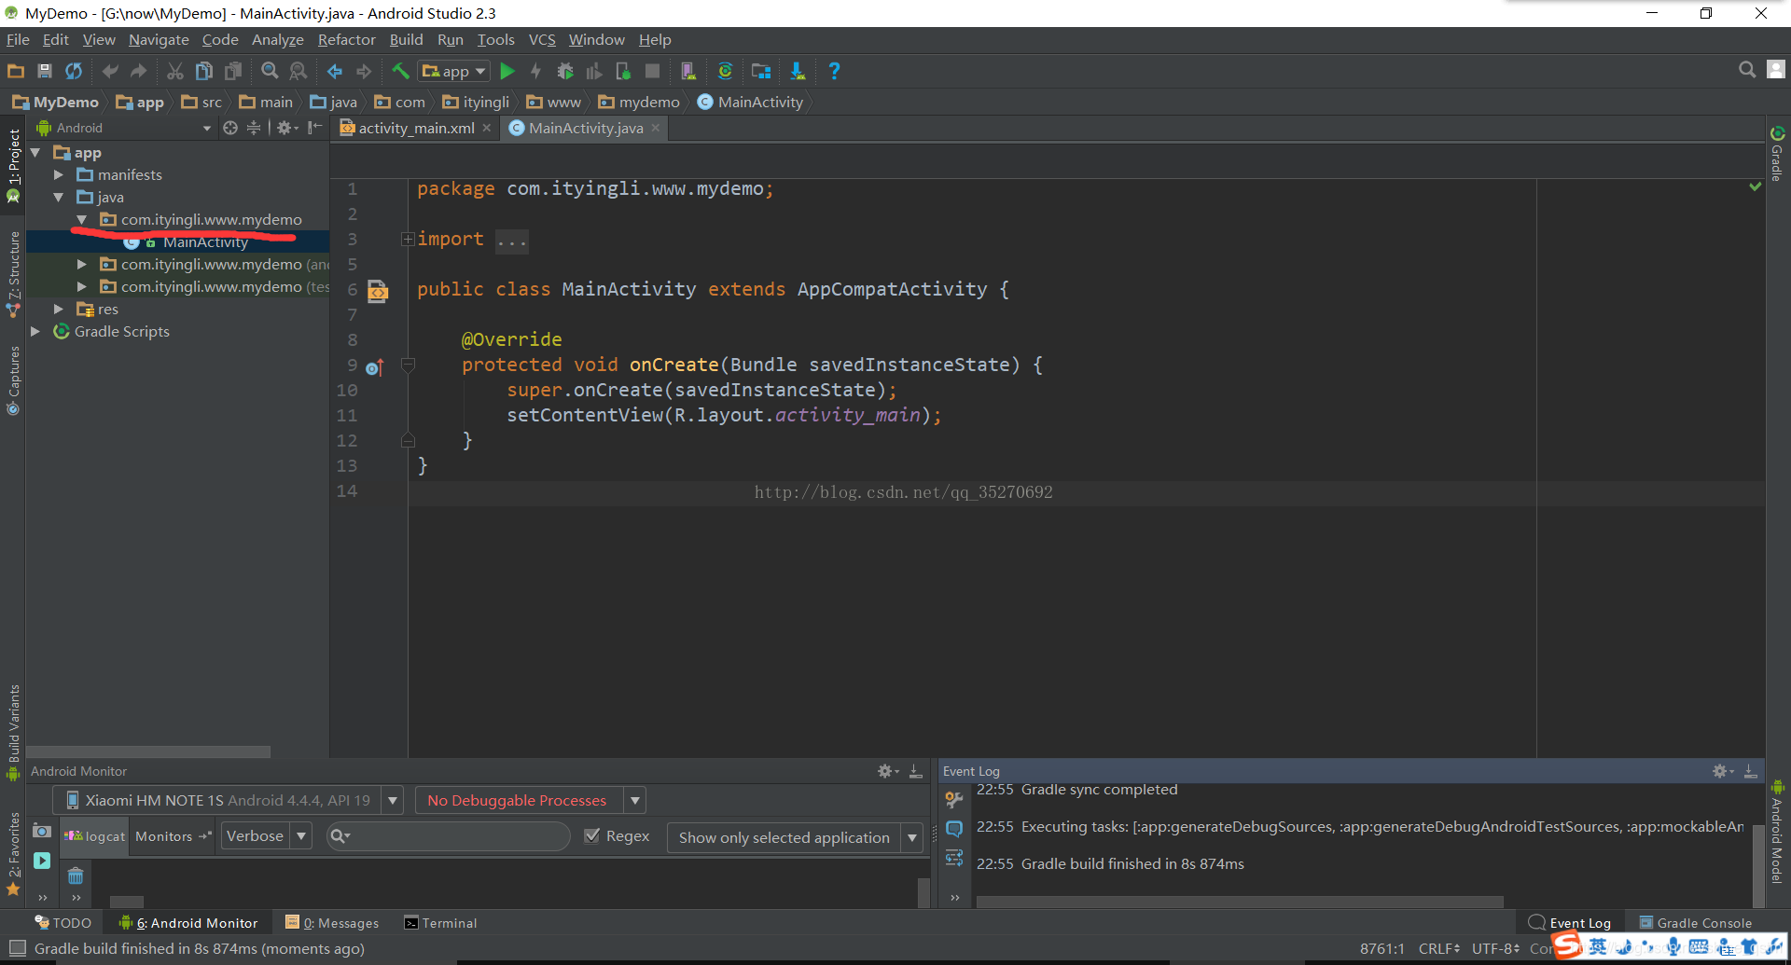The height and width of the screenshot is (965, 1791).
Task: Start debugging with the bug icon
Action: pyautogui.click(x=564, y=71)
